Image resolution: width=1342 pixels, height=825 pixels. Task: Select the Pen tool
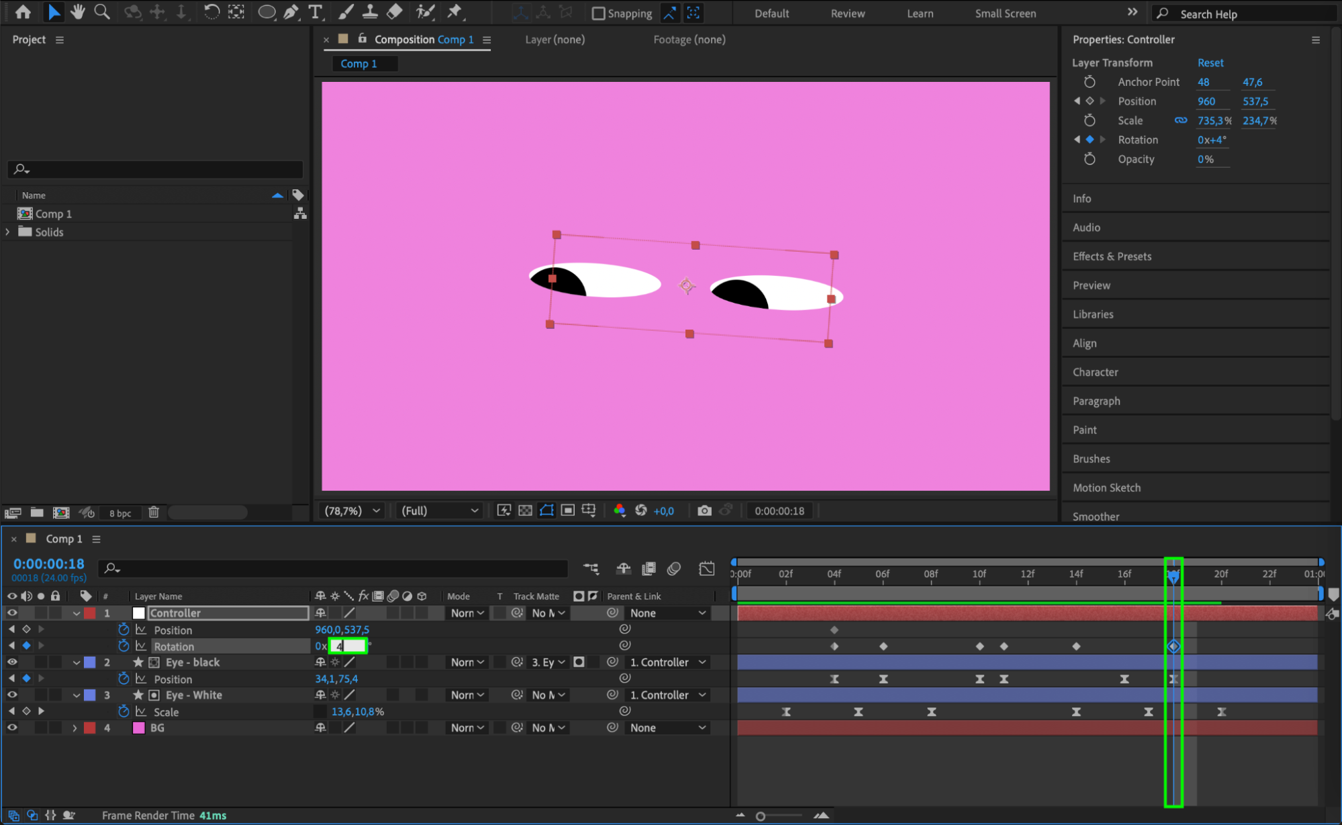coord(291,11)
